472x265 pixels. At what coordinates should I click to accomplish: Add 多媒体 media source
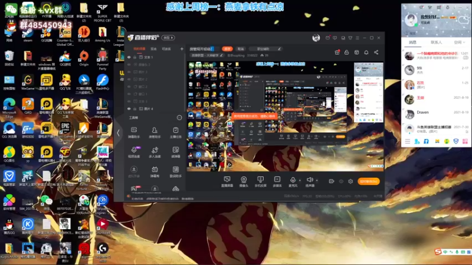[x=277, y=182]
